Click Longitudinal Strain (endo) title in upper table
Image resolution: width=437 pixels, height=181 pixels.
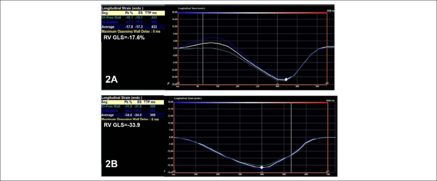(x=122, y=8)
